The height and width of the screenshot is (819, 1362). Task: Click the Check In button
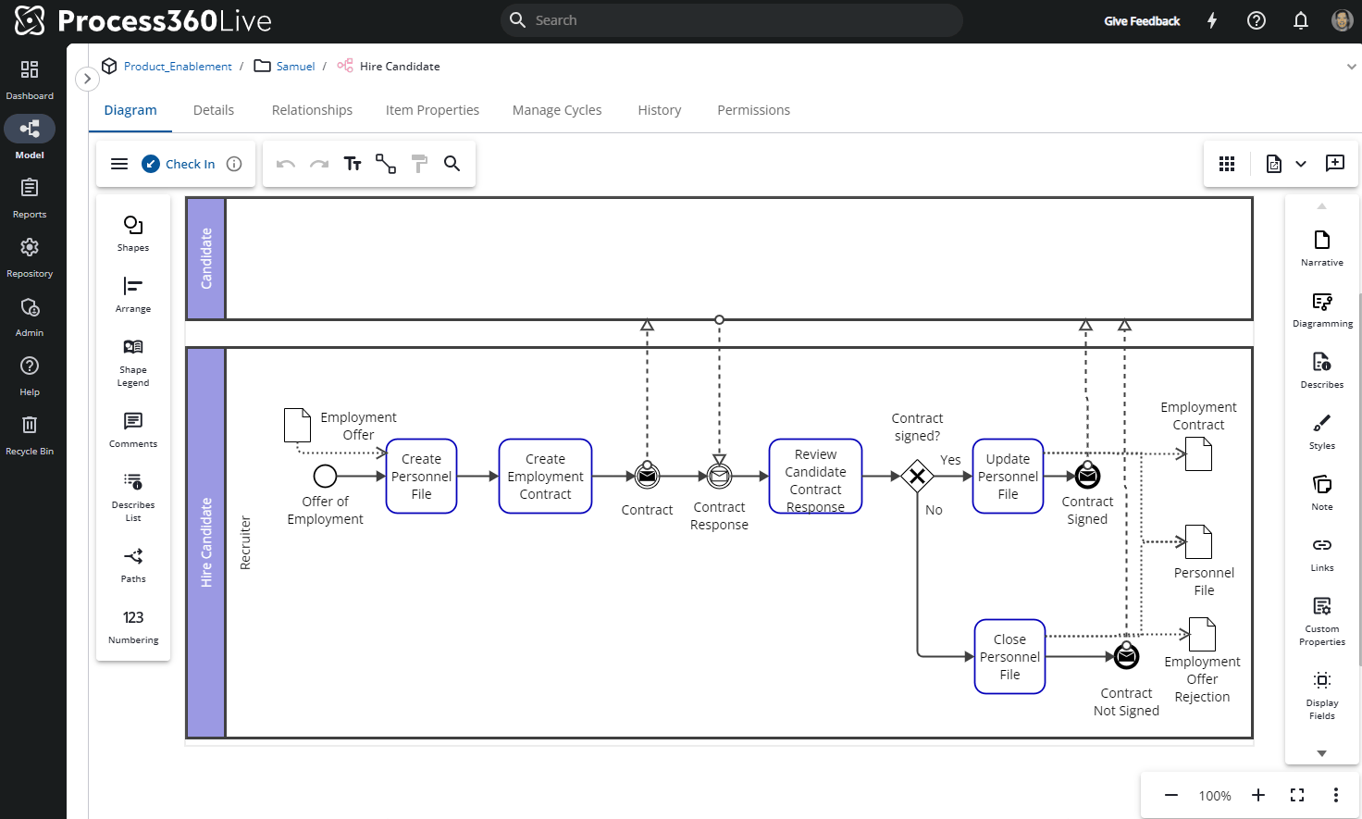(x=179, y=164)
